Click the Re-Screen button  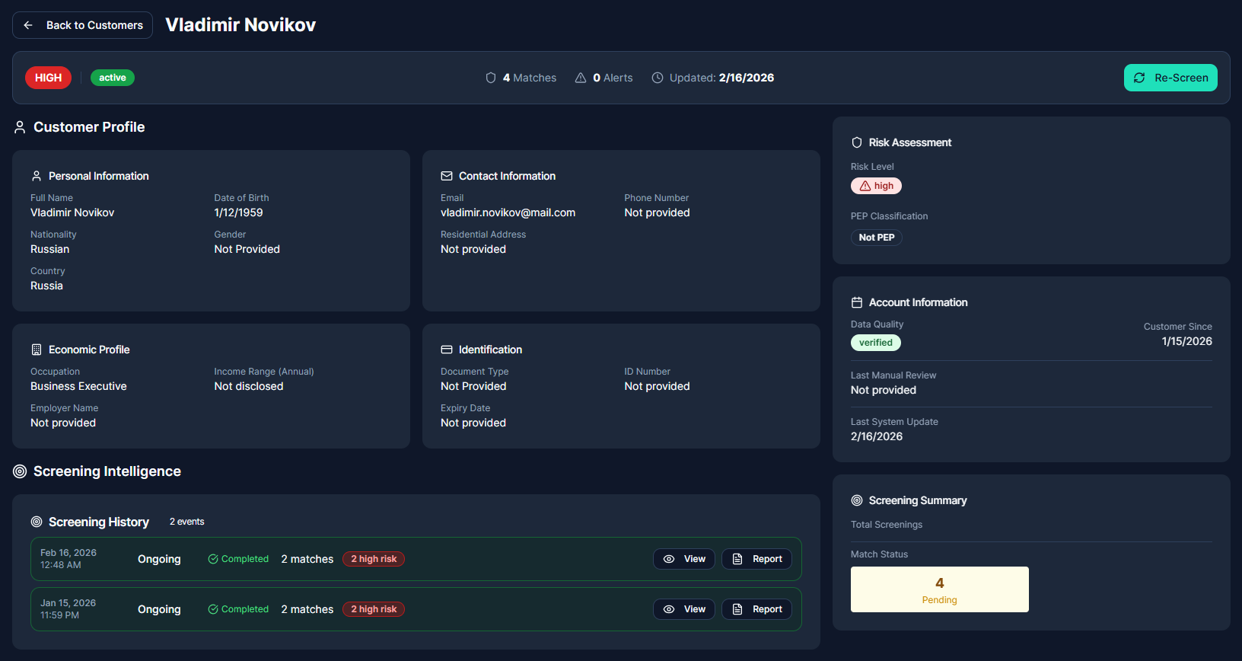click(x=1170, y=78)
